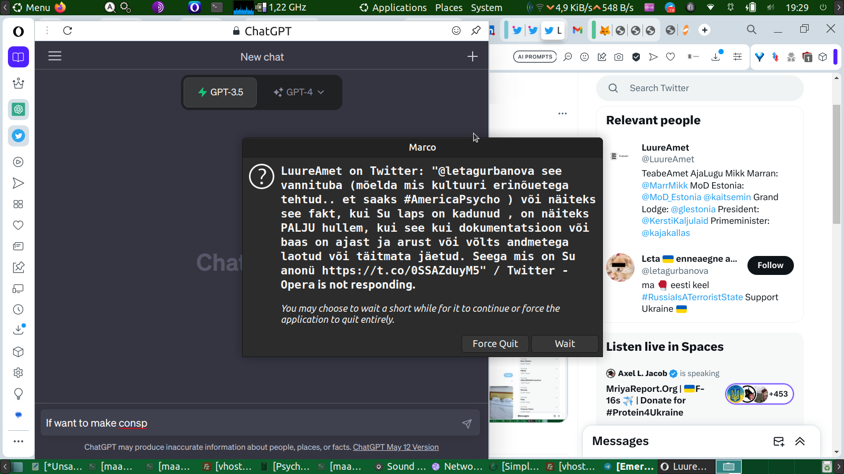
Task: Open the tweet's three-dots more menu
Action: click(562, 113)
